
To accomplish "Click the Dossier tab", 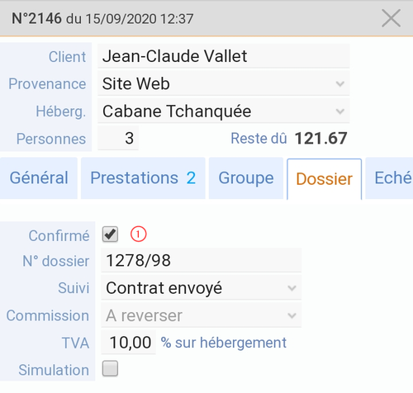I will pos(324,179).
